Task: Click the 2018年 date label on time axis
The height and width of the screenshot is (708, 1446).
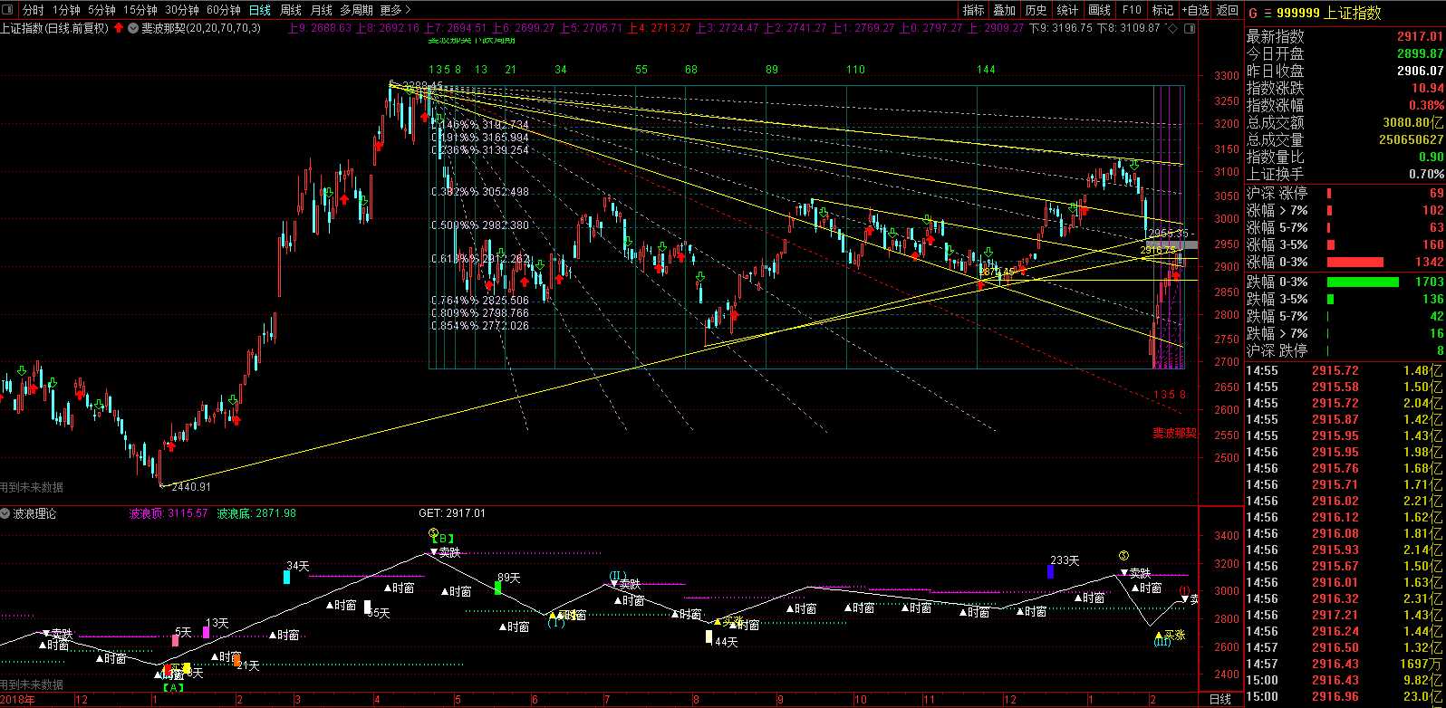Action: [17, 700]
